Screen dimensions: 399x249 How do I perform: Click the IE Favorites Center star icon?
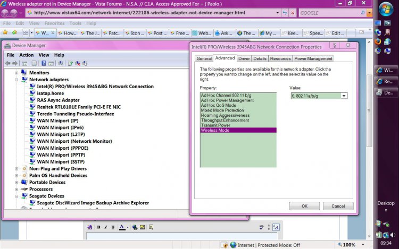tap(5, 32)
